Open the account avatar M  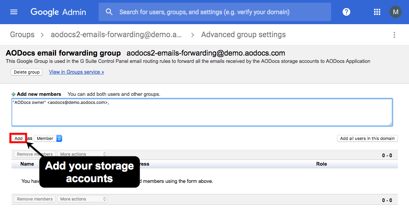click(396, 12)
